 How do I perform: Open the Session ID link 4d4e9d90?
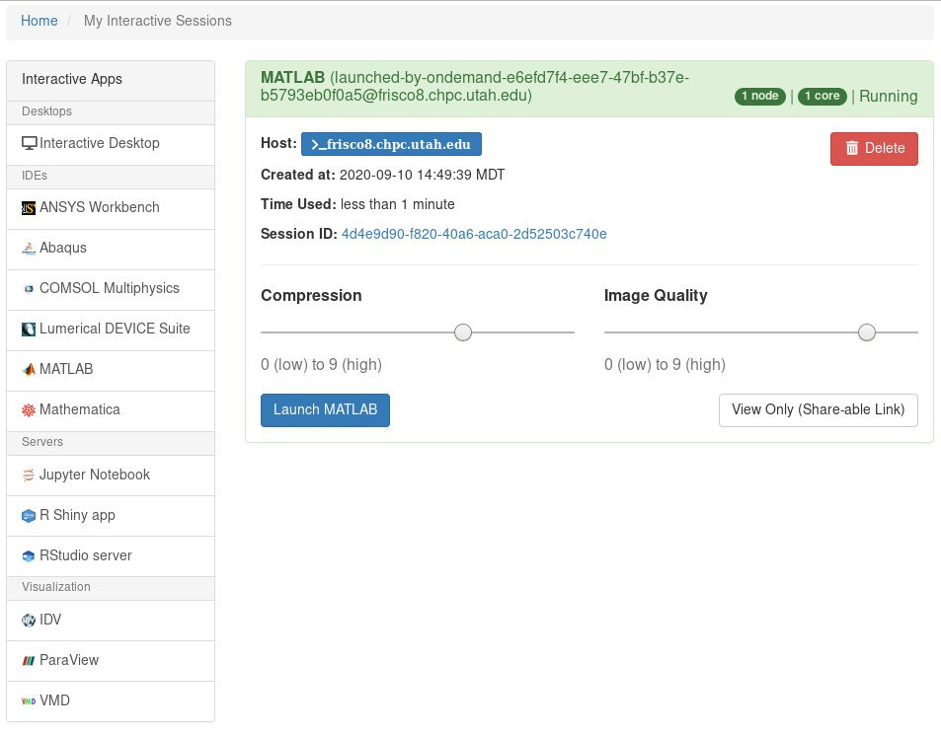474,234
